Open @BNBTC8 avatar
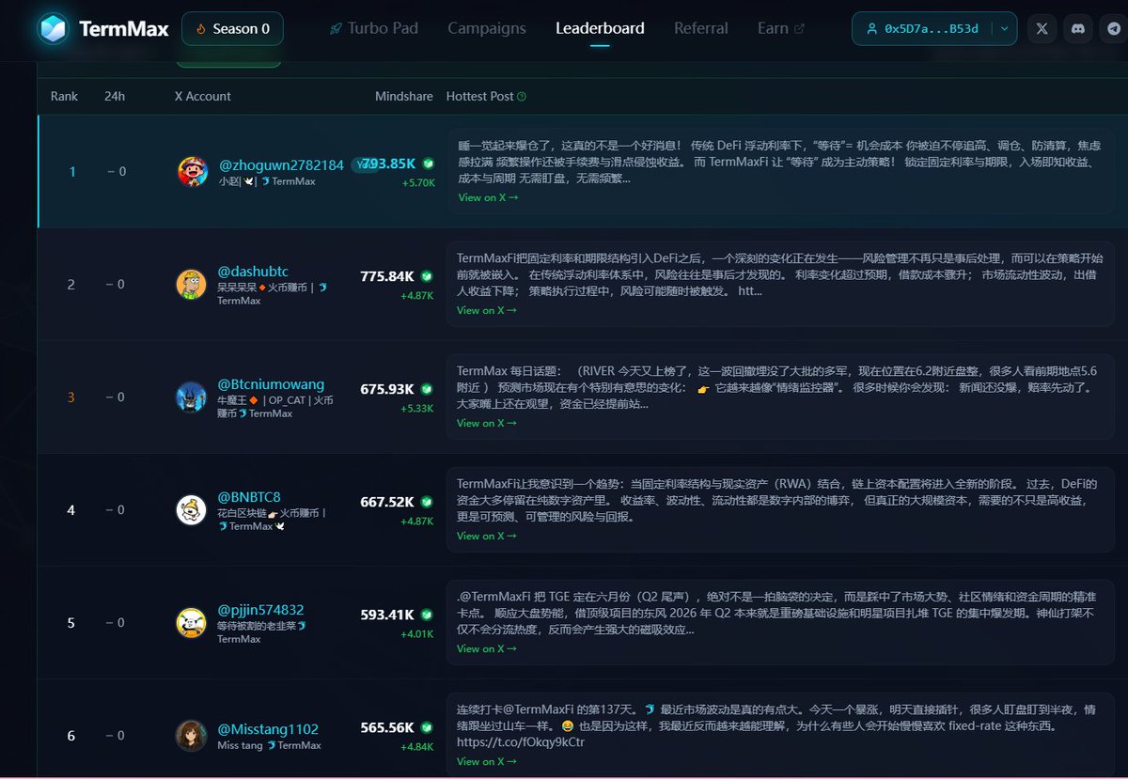This screenshot has height=779, width=1128. [x=192, y=510]
